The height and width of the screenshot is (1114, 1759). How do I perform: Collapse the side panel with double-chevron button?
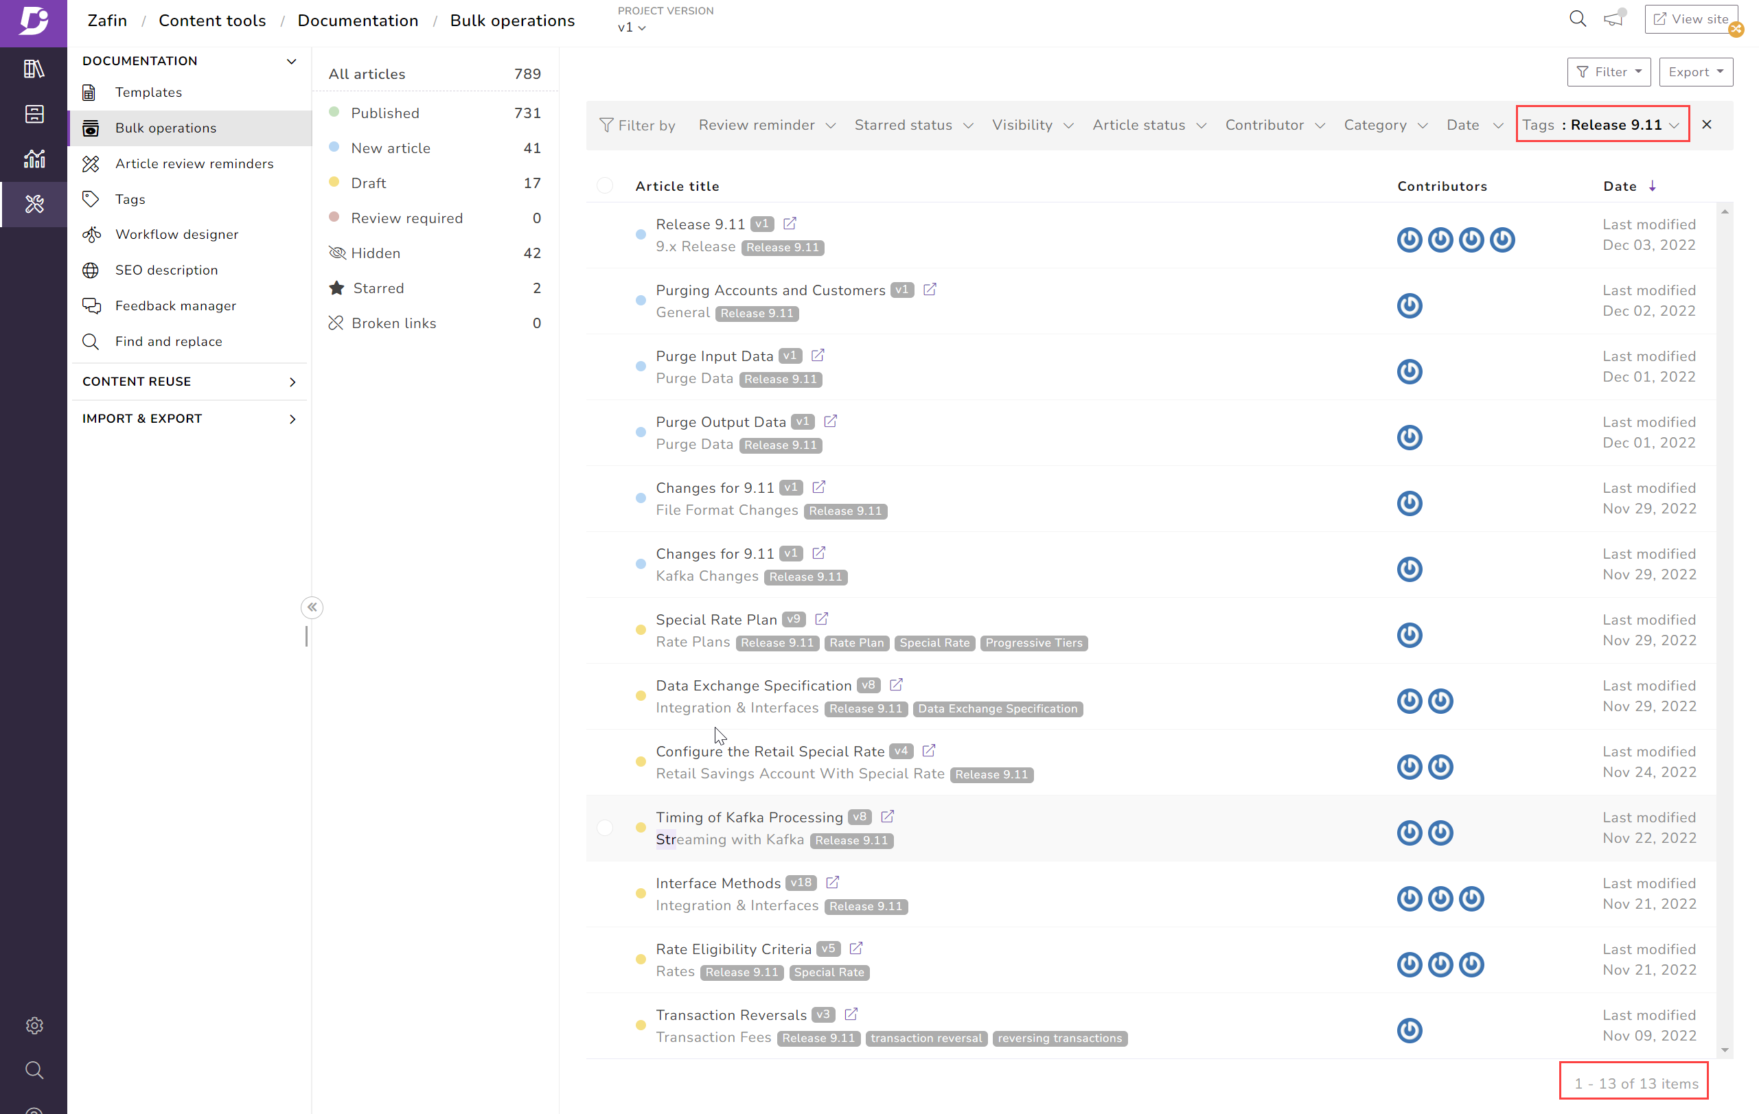point(312,607)
